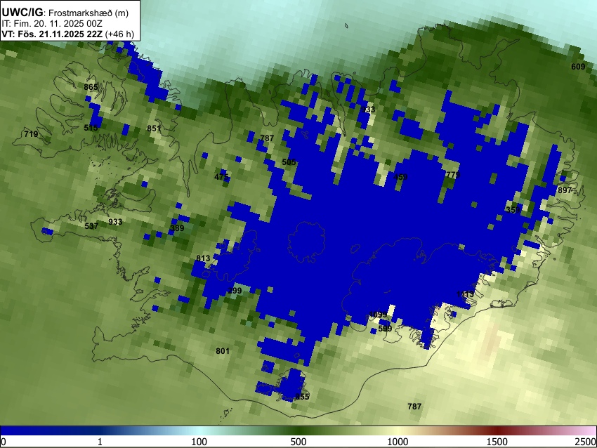Click the 851 value on the map
Viewport: 597px width, 448px height.
tap(154, 129)
